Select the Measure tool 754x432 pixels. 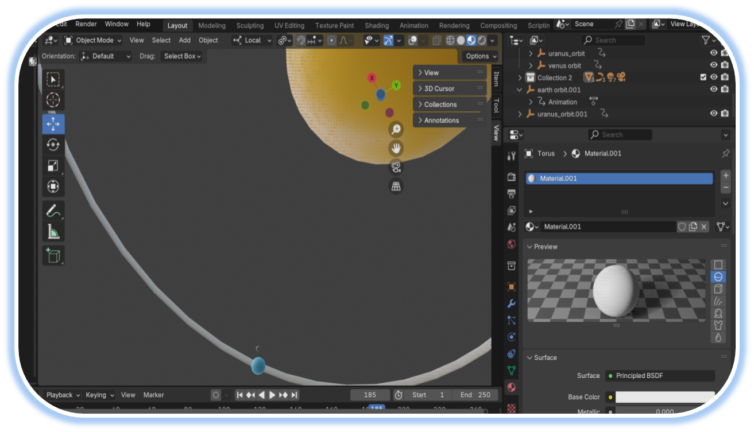(x=53, y=232)
